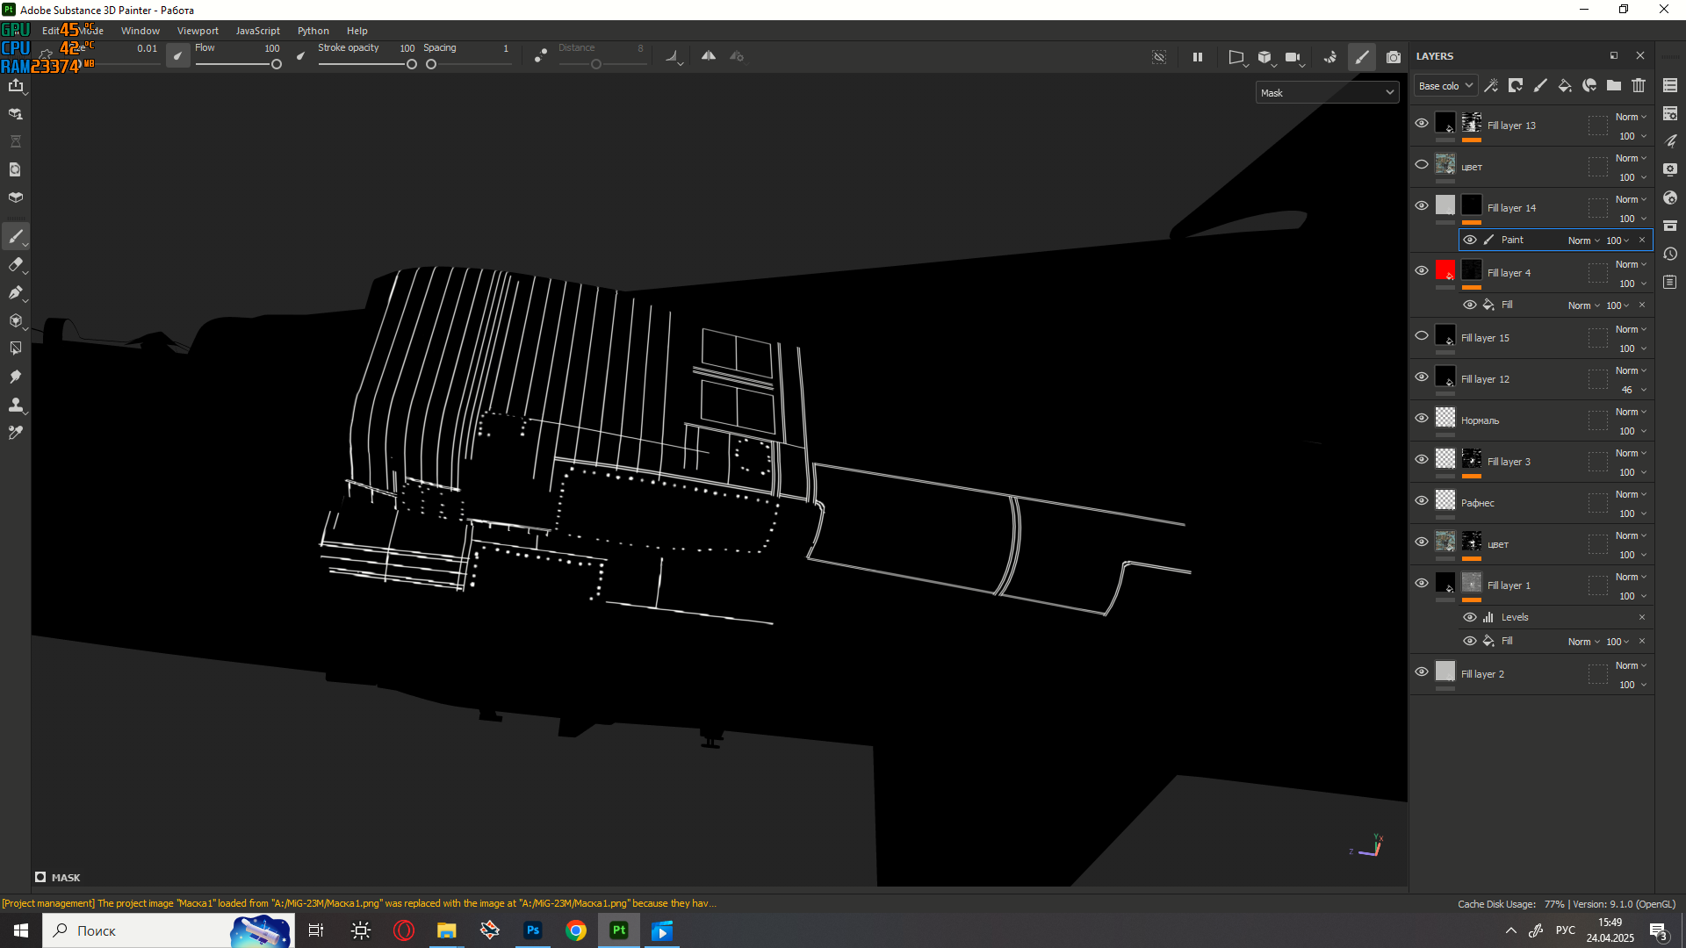Select the Smudge tool in left toolbar

16,377
